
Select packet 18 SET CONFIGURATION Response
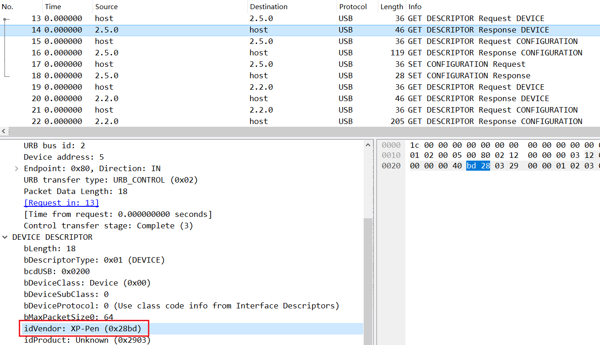point(300,75)
